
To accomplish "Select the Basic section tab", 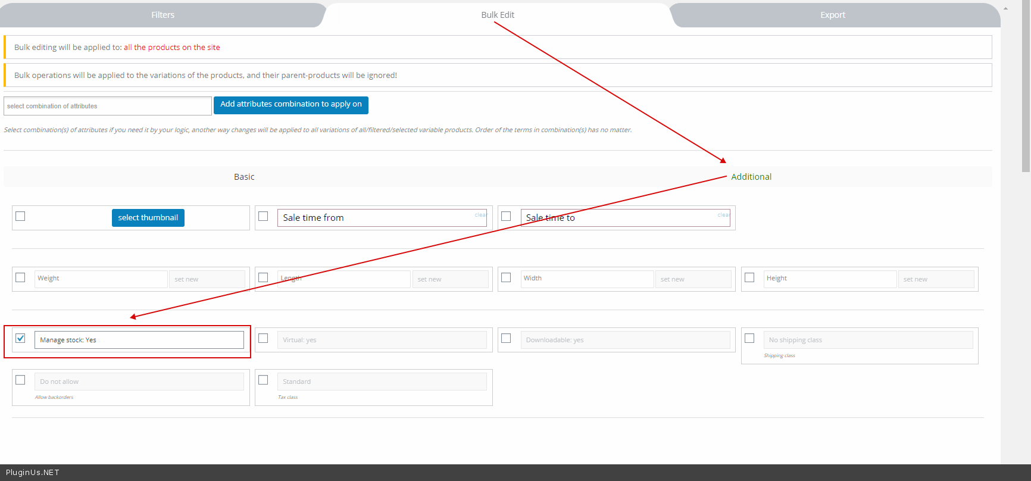I will click(244, 177).
